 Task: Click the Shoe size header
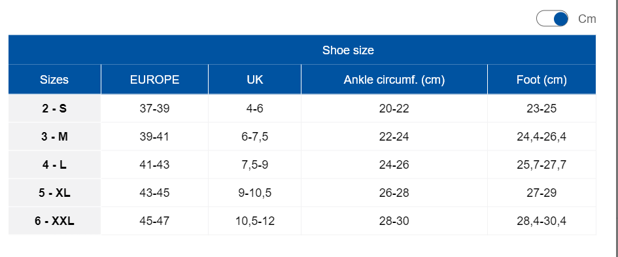pyautogui.click(x=348, y=50)
